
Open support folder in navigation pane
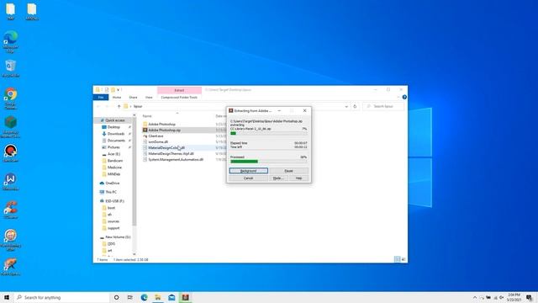pos(113,228)
